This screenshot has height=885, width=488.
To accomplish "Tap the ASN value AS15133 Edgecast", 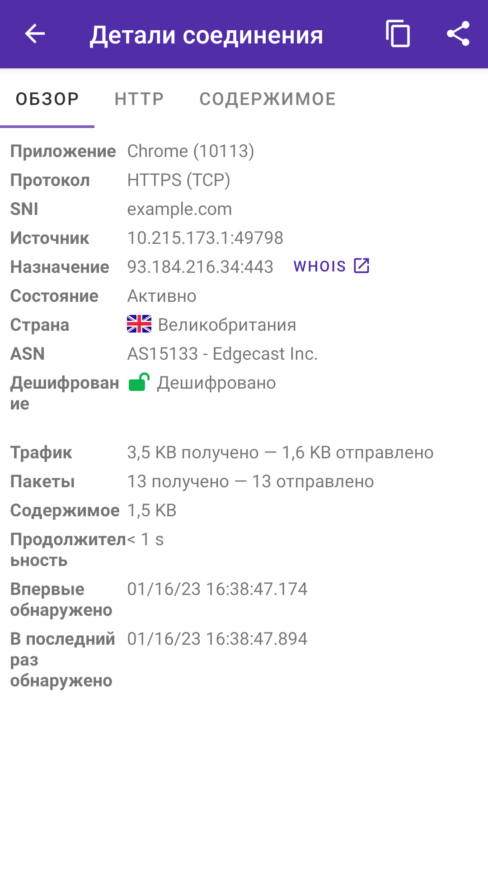I will 222,354.
